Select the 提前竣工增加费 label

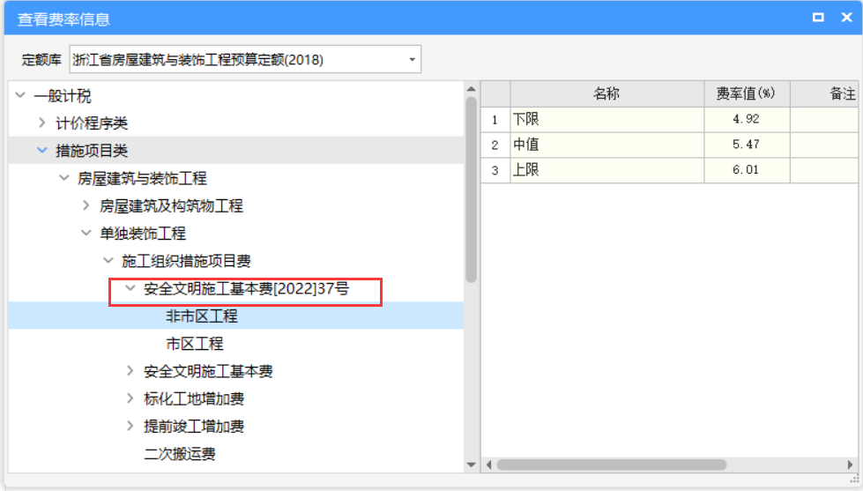pos(194,426)
